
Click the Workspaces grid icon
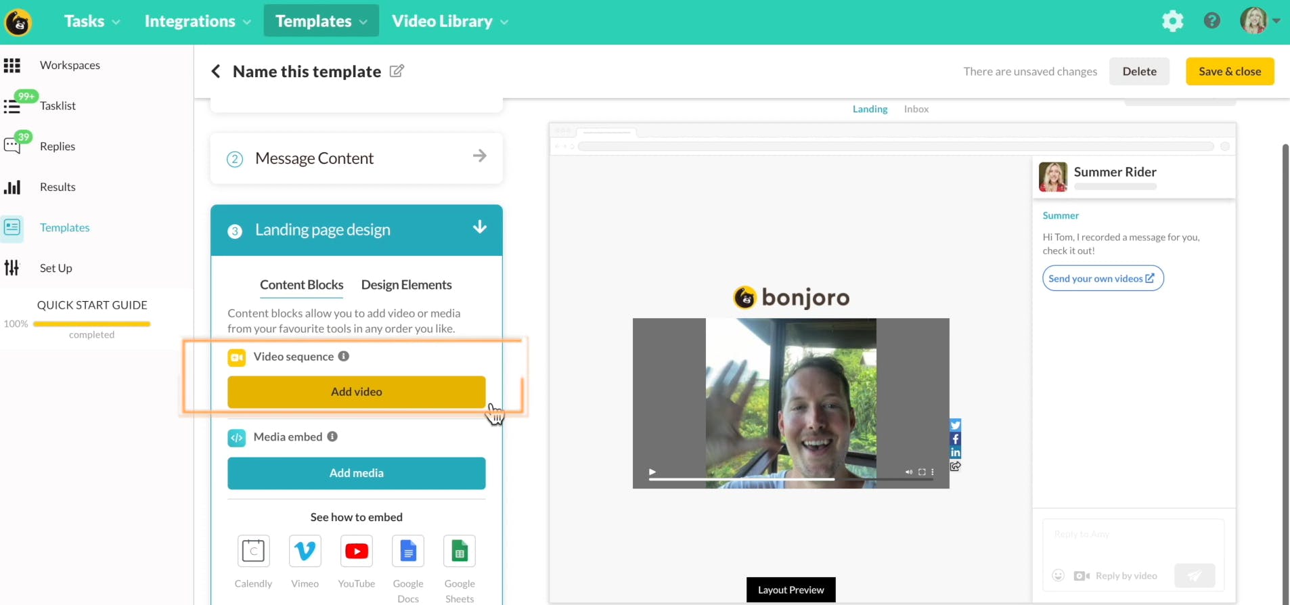pos(12,65)
